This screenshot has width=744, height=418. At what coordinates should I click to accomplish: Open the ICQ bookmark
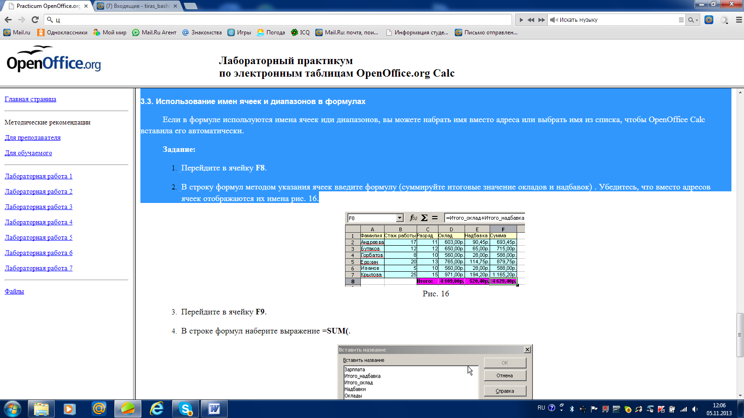(300, 33)
